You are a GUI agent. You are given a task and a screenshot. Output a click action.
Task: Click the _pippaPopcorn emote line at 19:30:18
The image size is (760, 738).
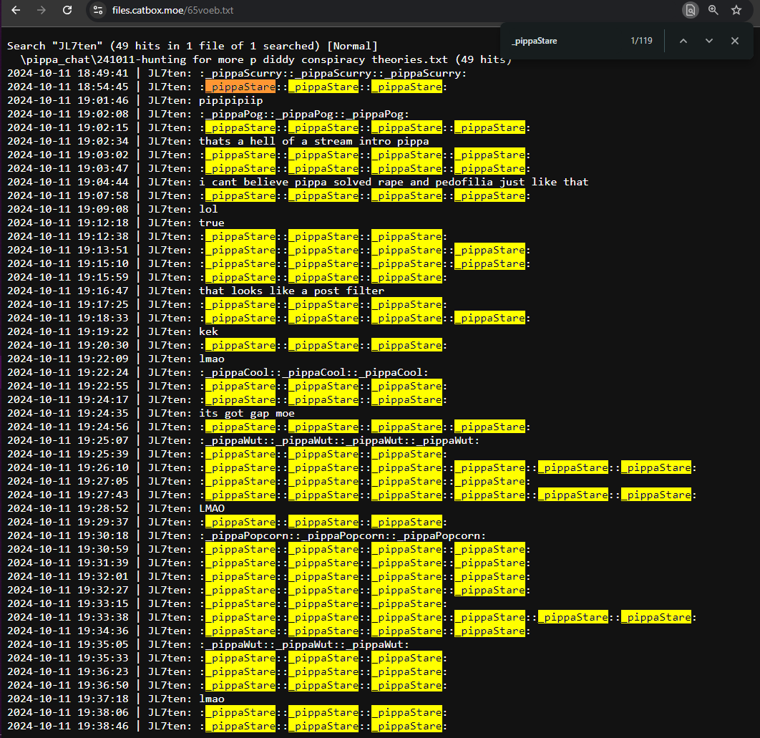click(x=342, y=536)
